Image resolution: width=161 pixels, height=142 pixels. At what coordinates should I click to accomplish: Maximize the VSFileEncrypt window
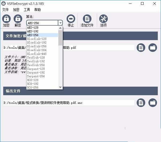point(142,3)
